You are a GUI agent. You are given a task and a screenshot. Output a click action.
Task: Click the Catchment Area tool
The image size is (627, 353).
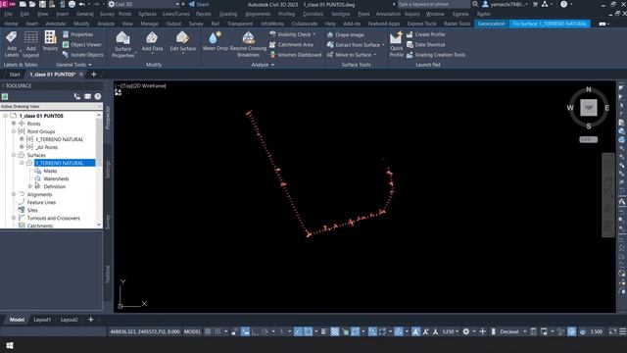coord(292,45)
